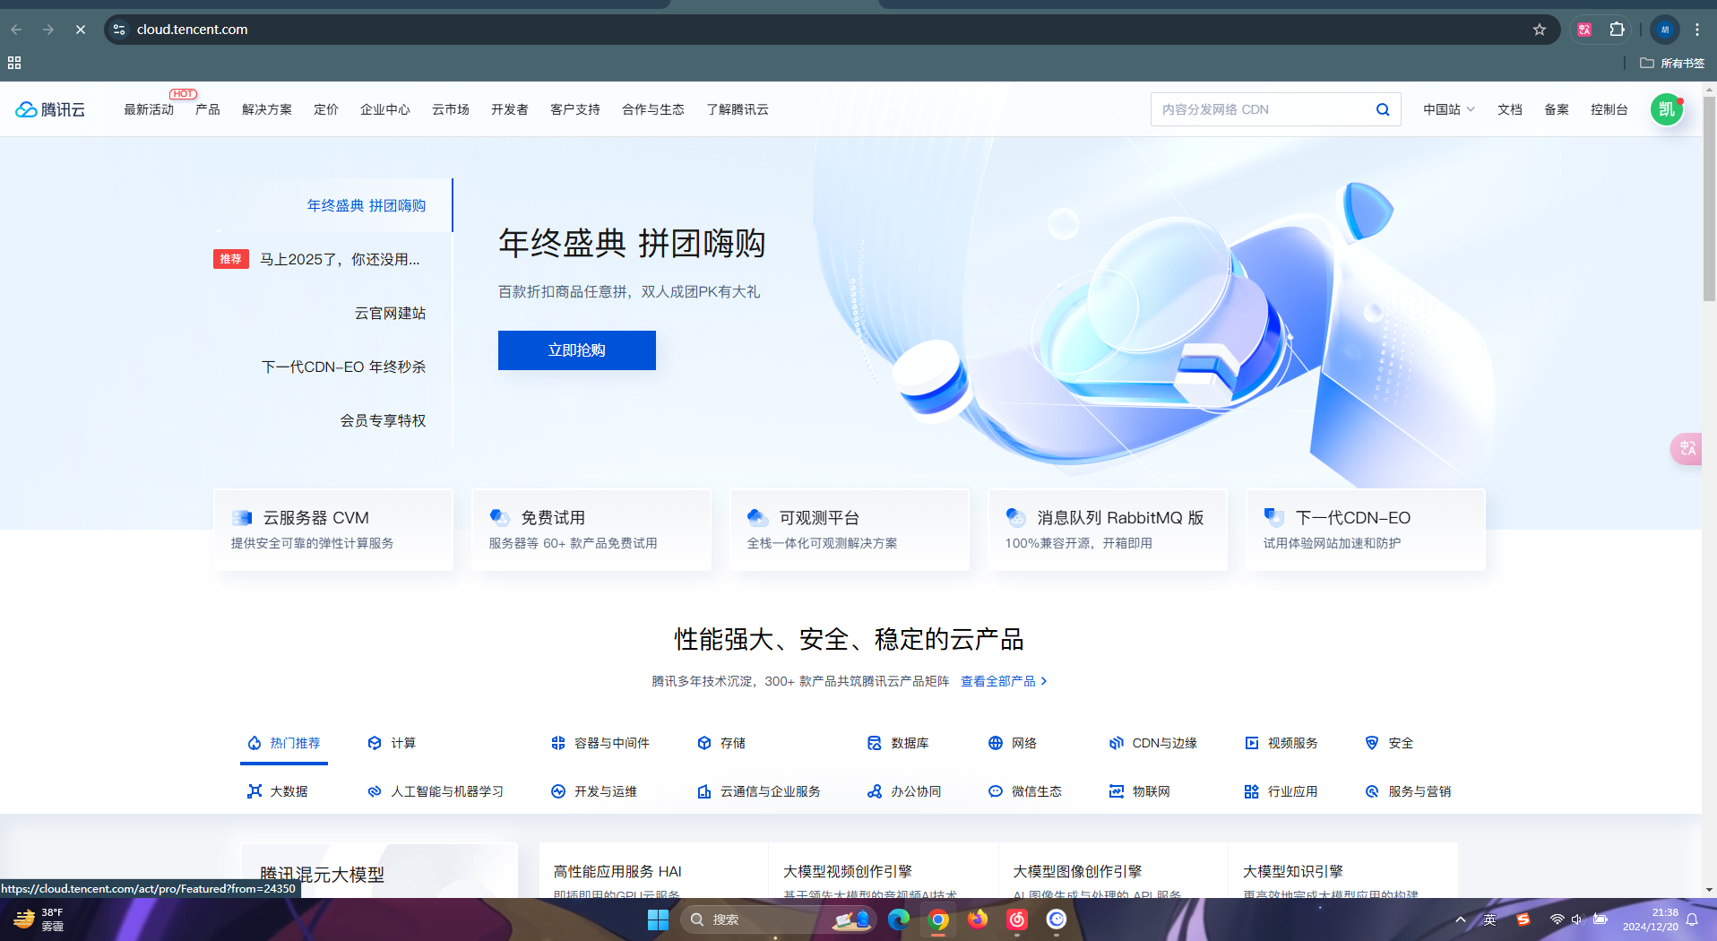Click the search magnifier icon in header
Image resolution: width=1717 pixels, height=941 pixels.
(1383, 109)
